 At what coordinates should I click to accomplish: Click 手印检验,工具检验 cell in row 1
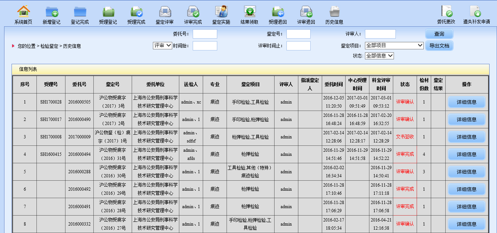(x=251, y=102)
